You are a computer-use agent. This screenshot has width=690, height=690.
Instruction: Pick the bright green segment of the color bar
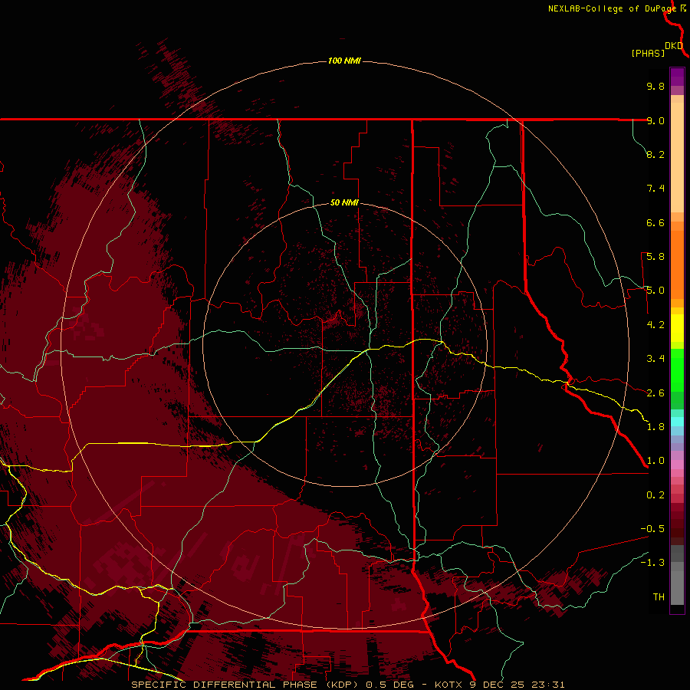pos(677,370)
